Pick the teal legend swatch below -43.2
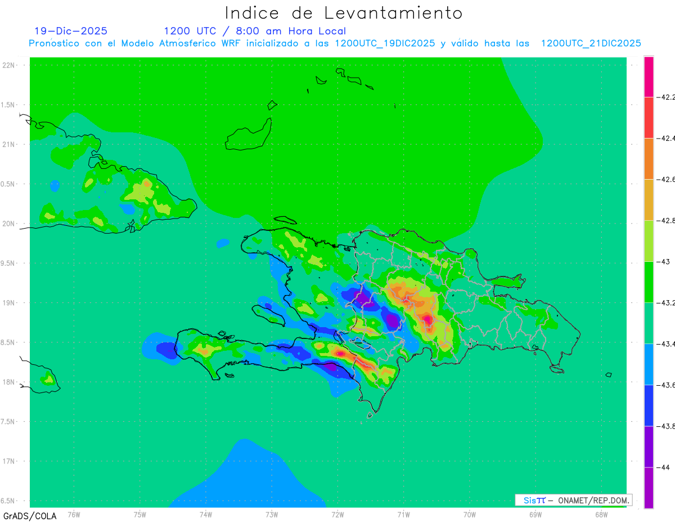The height and width of the screenshot is (522, 675). click(x=649, y=323)
